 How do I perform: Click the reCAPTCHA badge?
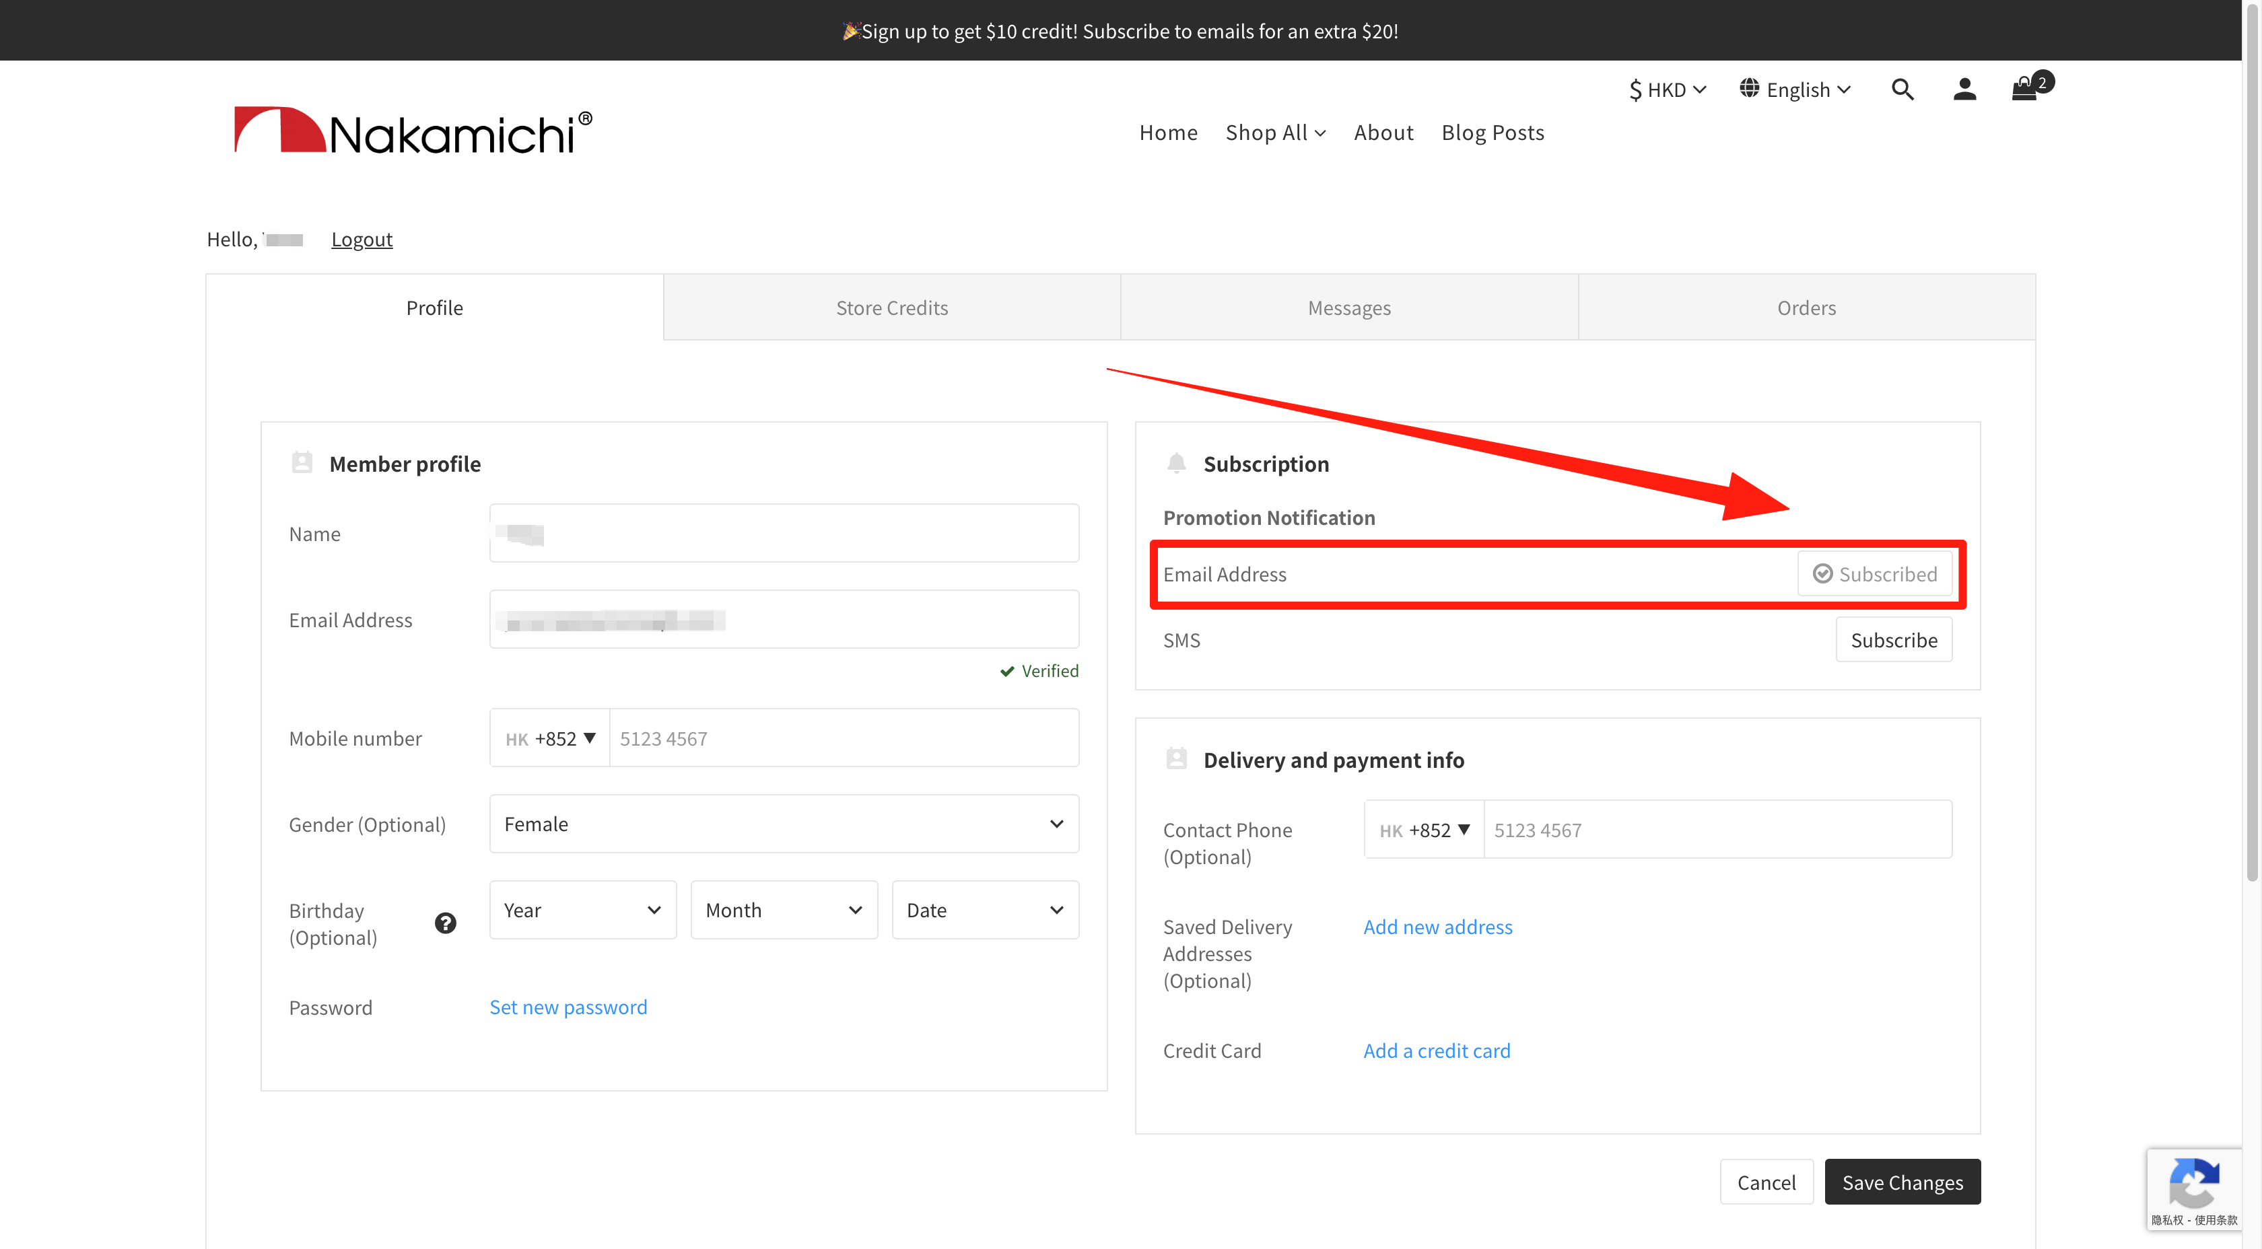pos(2195,1189)
